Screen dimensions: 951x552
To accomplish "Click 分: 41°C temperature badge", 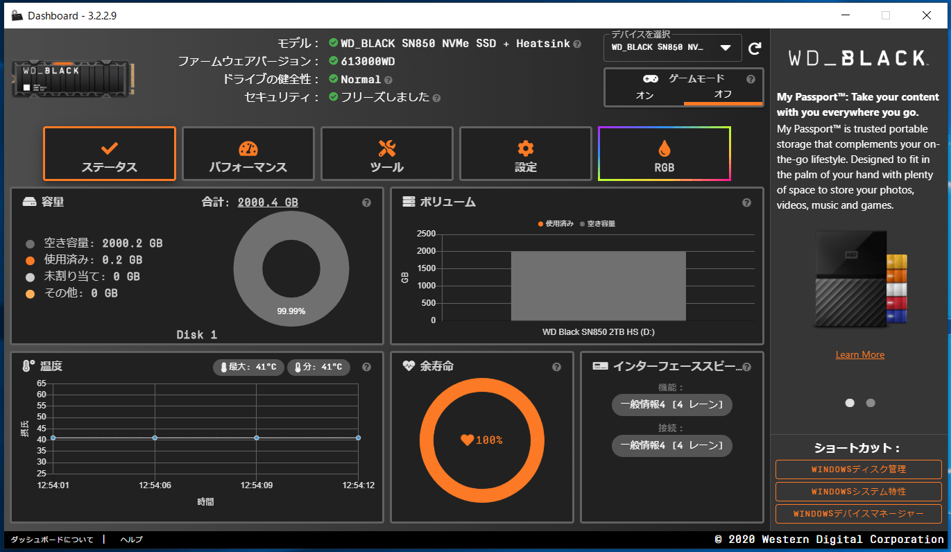I will click(x=318, y=367).
